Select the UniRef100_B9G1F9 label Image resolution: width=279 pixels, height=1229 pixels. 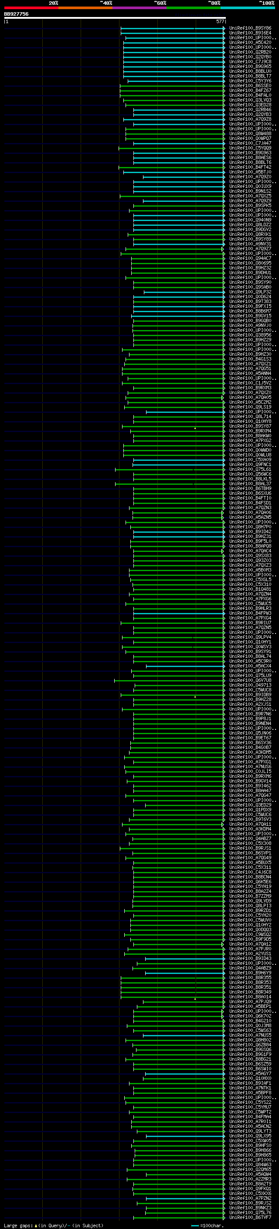pos(250,1054)
